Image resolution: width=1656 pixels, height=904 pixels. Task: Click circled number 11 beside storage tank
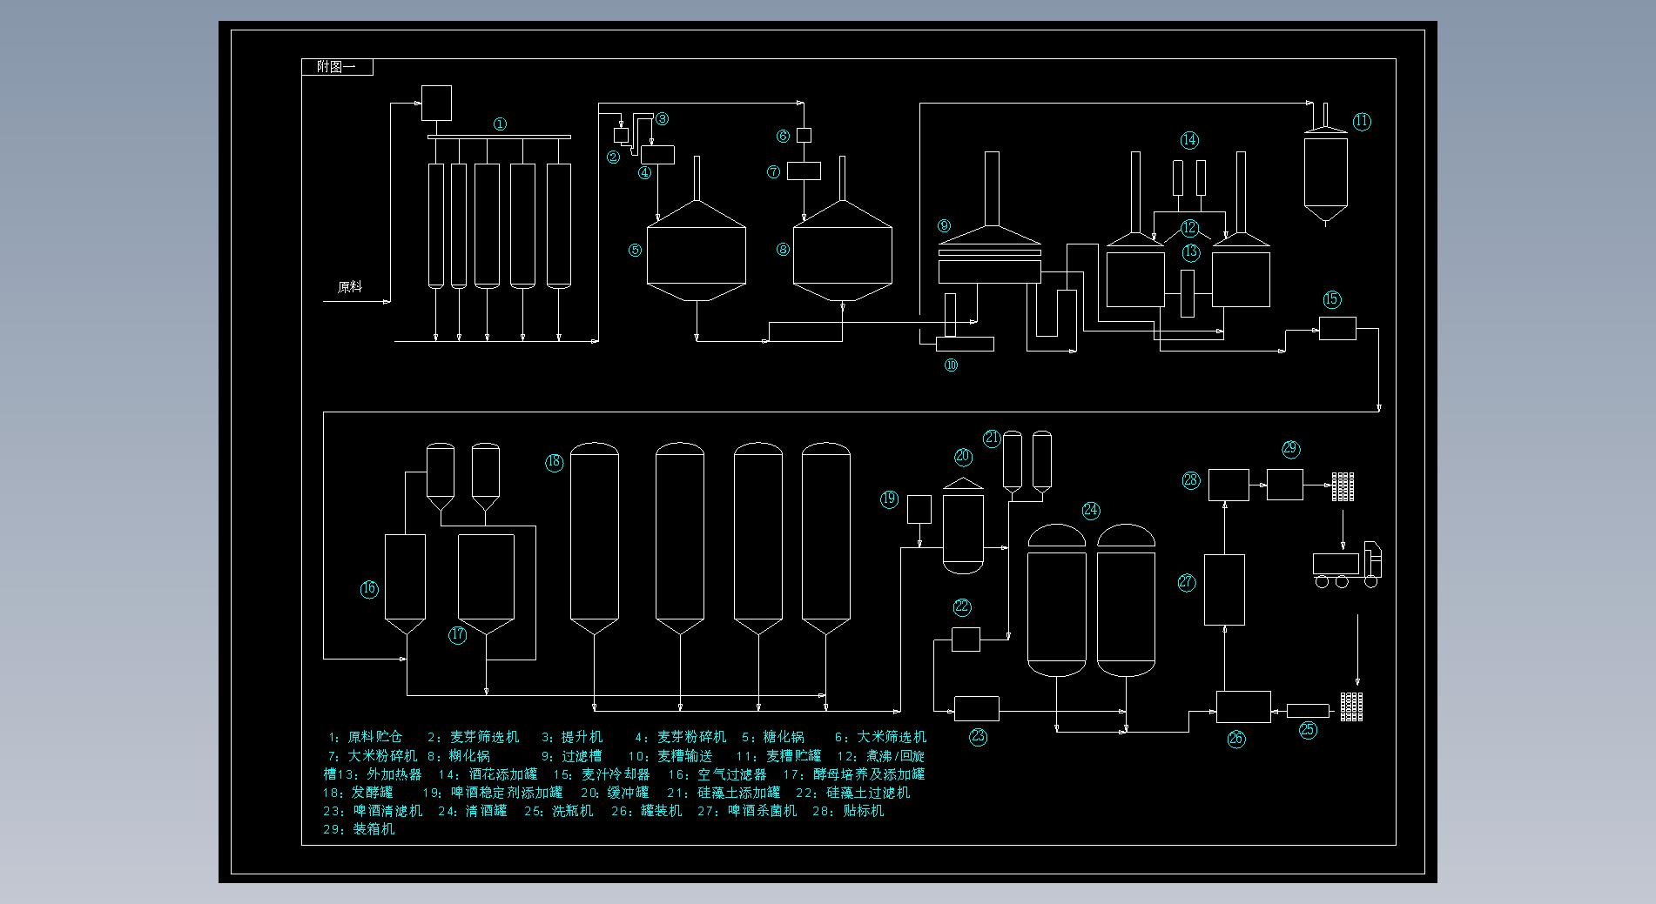pyautogui.click(x=1362, y=122)
